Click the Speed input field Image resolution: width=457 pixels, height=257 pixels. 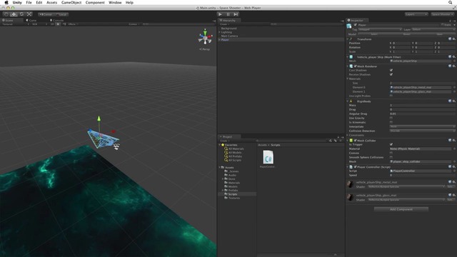pyautogui.click(x=422, y=175)
